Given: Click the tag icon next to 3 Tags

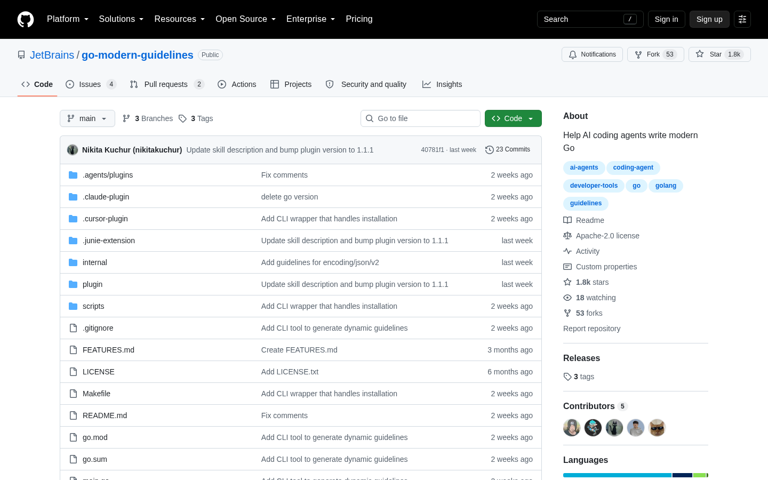Looking at the screenshot, I should (182, 118).
